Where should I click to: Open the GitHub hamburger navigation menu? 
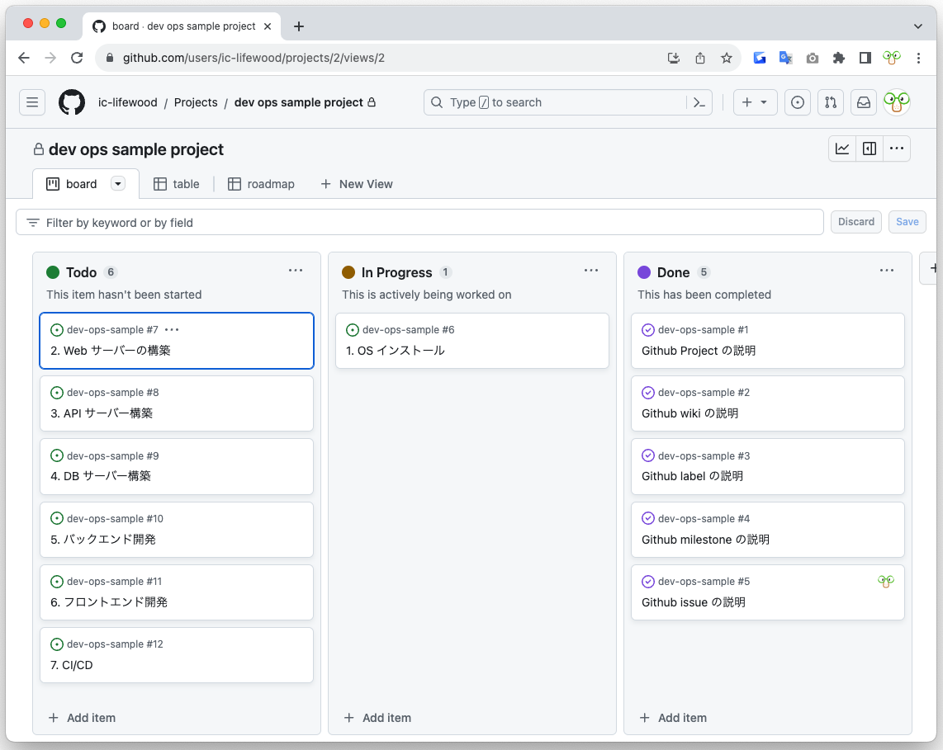[x=32, y=102]
